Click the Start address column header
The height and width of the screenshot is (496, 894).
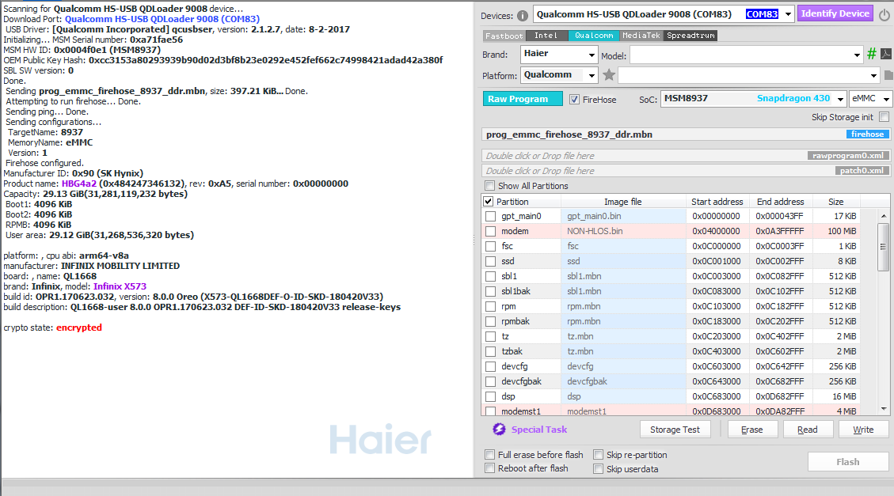coord(717,202)
